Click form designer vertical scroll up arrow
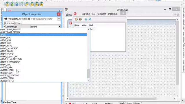Screen dimensions: 185x104 pyautogui.click(x=177, y=20)
